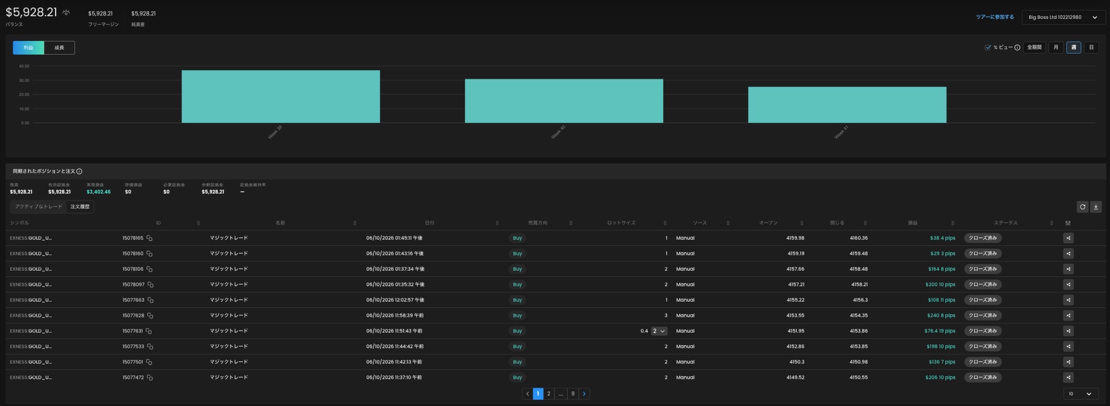Screen dimensions: 1110x406
Task: Go to next page arrow
Action: tap(584, 394)
